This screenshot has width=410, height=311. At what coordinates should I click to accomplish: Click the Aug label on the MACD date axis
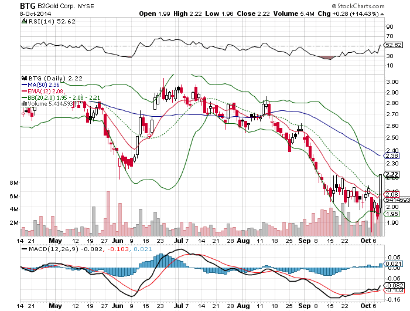tap(243, 306)
